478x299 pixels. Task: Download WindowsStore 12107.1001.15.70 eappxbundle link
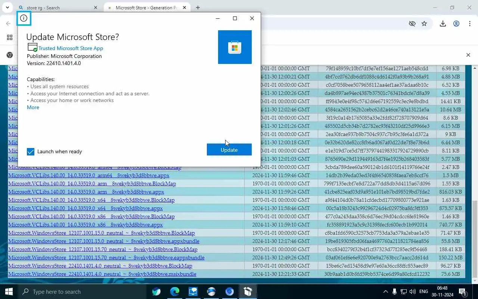coord(106,258)
